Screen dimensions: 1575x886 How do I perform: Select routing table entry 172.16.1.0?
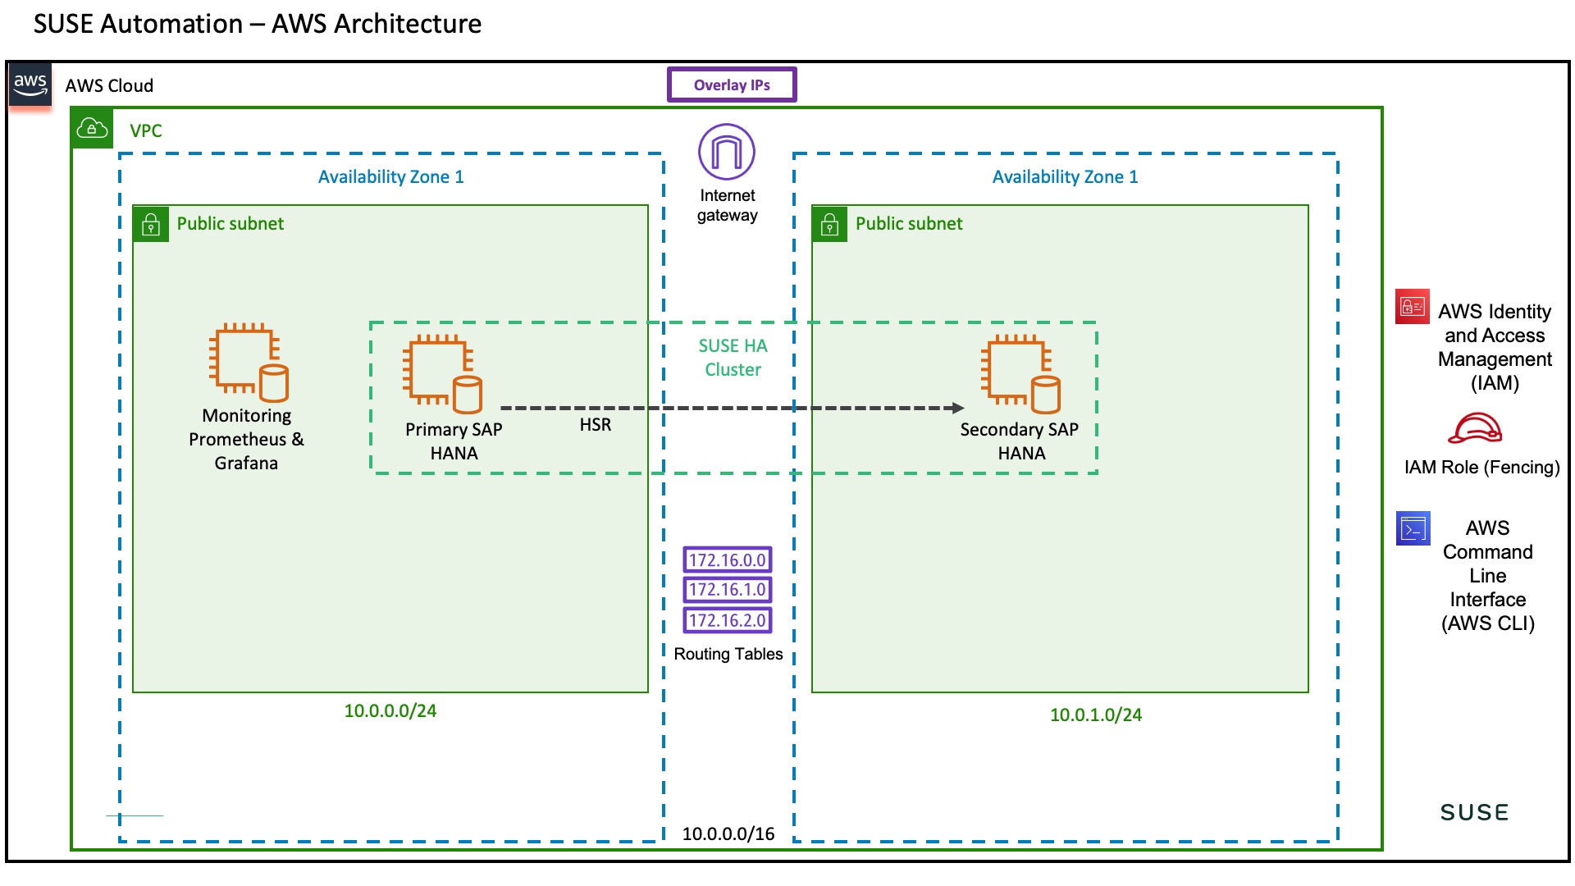(x=728, y=589)
